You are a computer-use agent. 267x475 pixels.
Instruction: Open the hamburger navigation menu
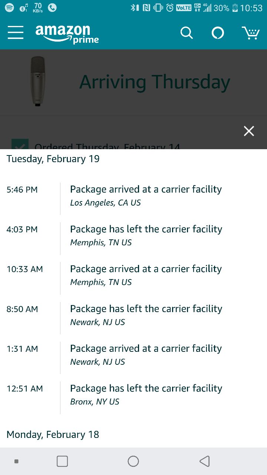[16, 33]
